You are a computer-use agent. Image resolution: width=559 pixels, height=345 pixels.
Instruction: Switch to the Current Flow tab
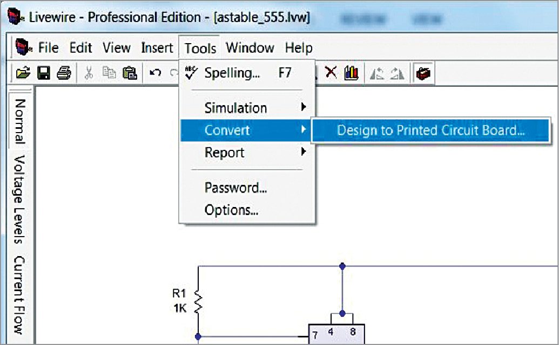tap(20, 295)
